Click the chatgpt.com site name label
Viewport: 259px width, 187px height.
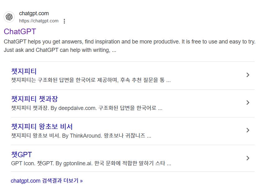click(x=34, y=13)
